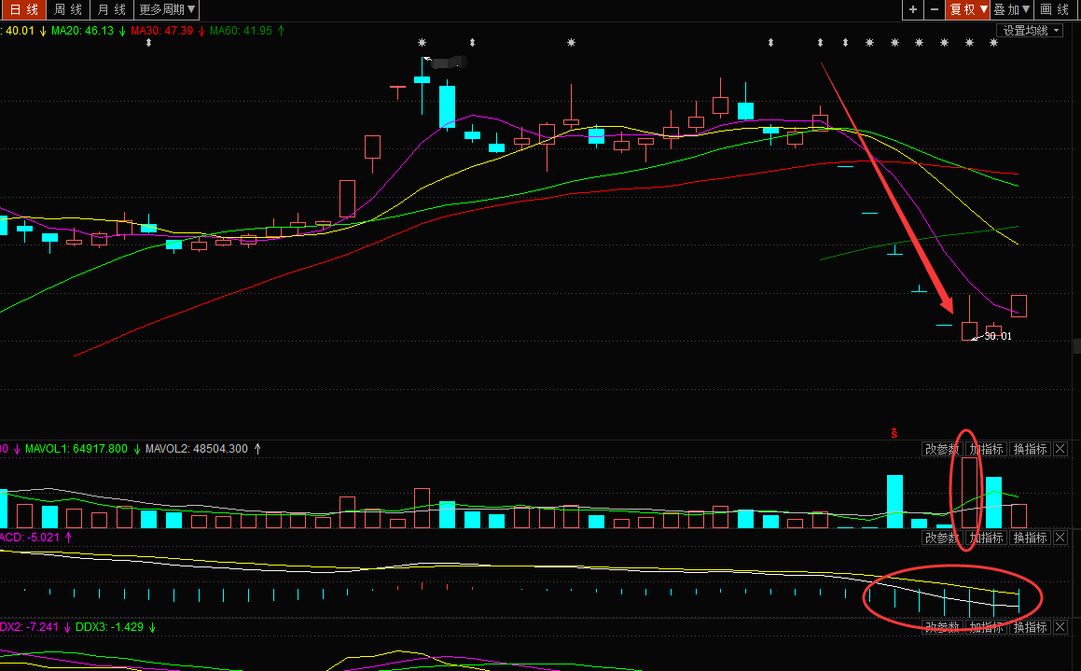Close the ACD indicator panel
The height and width of the screenshot is (671, 1081).
click(1060, 538)
